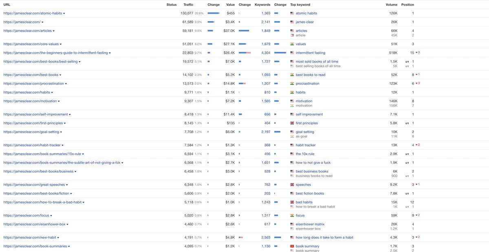Viewport: 489px width, 252px height.
Task: Click the '$26.4K' value in fasting row
Action: pos(229,53)
